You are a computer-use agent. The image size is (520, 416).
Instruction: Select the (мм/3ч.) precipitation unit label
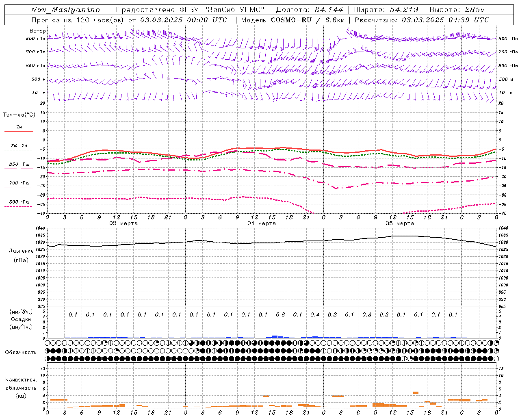(21, 312)
